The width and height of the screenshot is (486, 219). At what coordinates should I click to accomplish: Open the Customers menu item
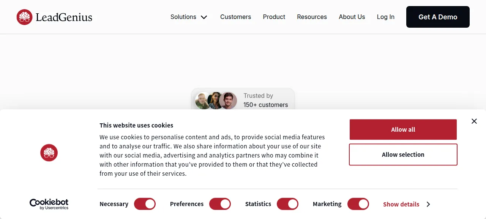point(235,17)
